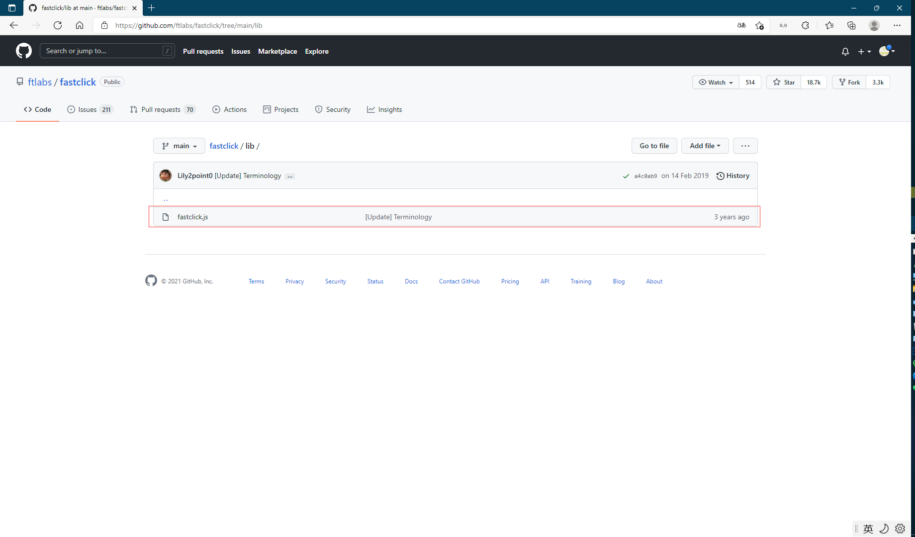
Task: Open the Add file dropdown
Action: coord(705,146)
